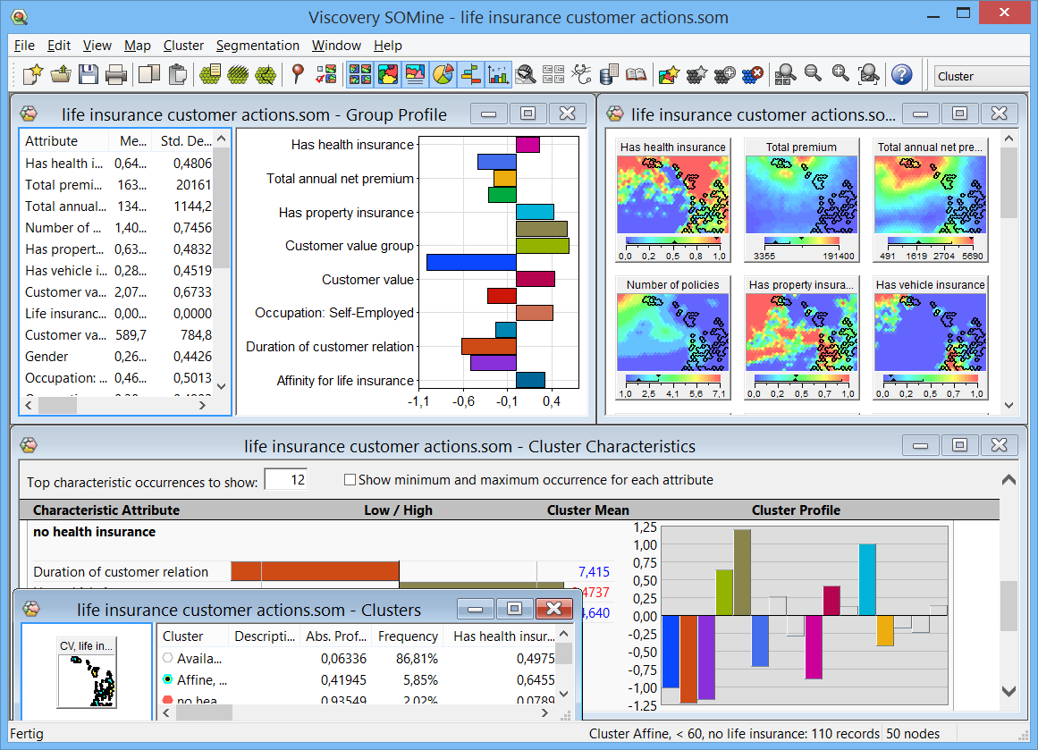
Task: Select the red pin marker tool
Action: point(299,75)
